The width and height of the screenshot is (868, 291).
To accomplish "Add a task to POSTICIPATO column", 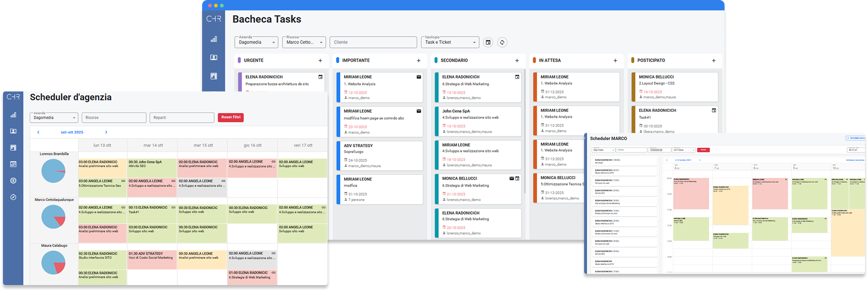I will pyautogui.click(x=713, y=60).
